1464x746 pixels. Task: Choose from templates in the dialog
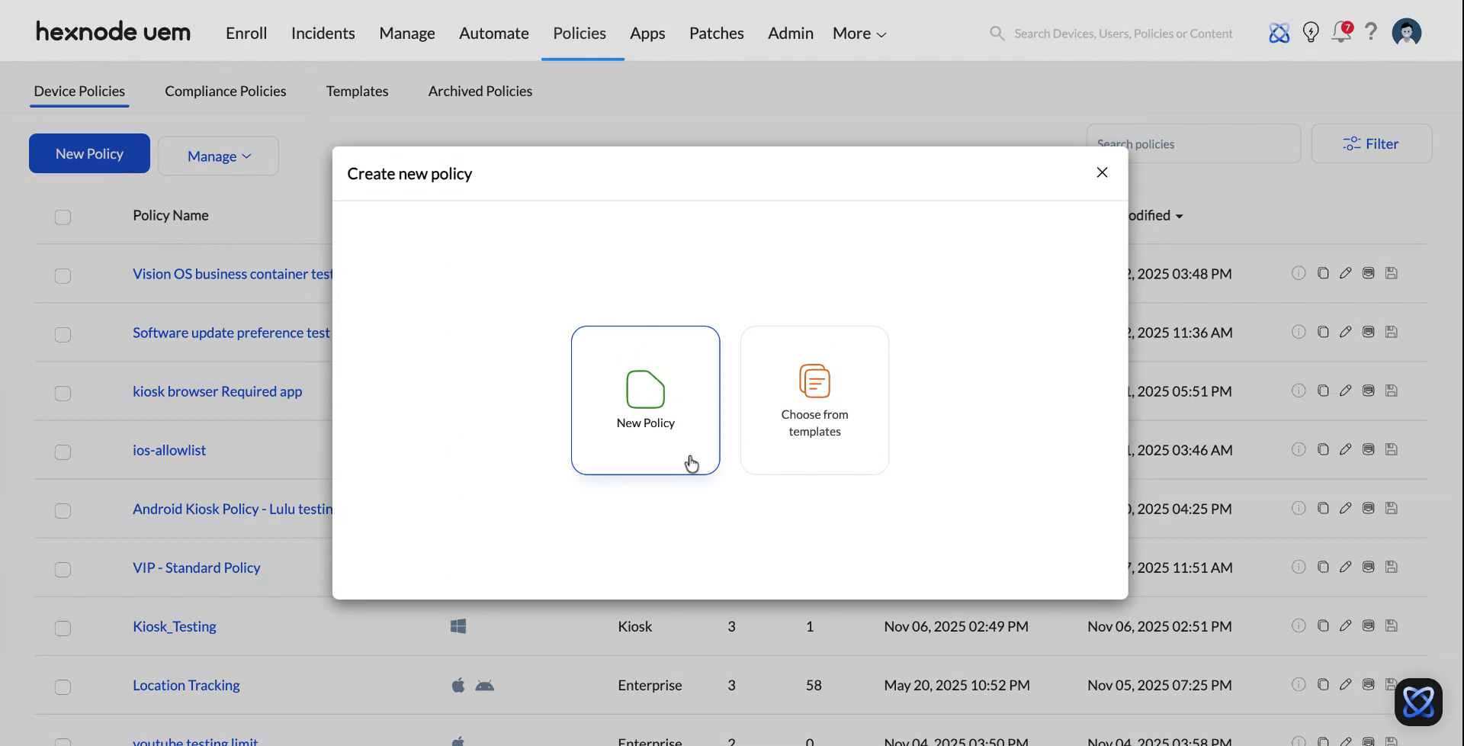pos(814,400)
